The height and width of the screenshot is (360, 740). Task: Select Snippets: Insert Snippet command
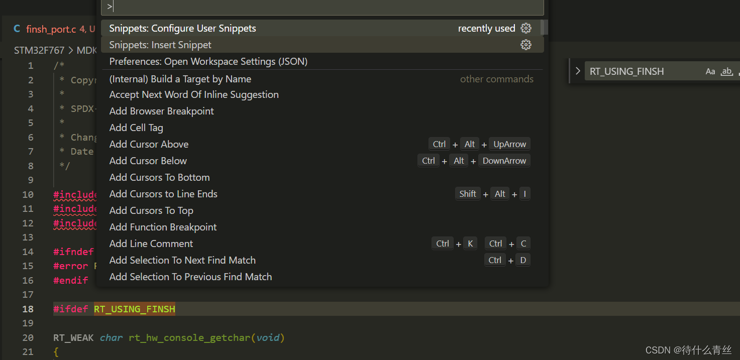(161, 45)
